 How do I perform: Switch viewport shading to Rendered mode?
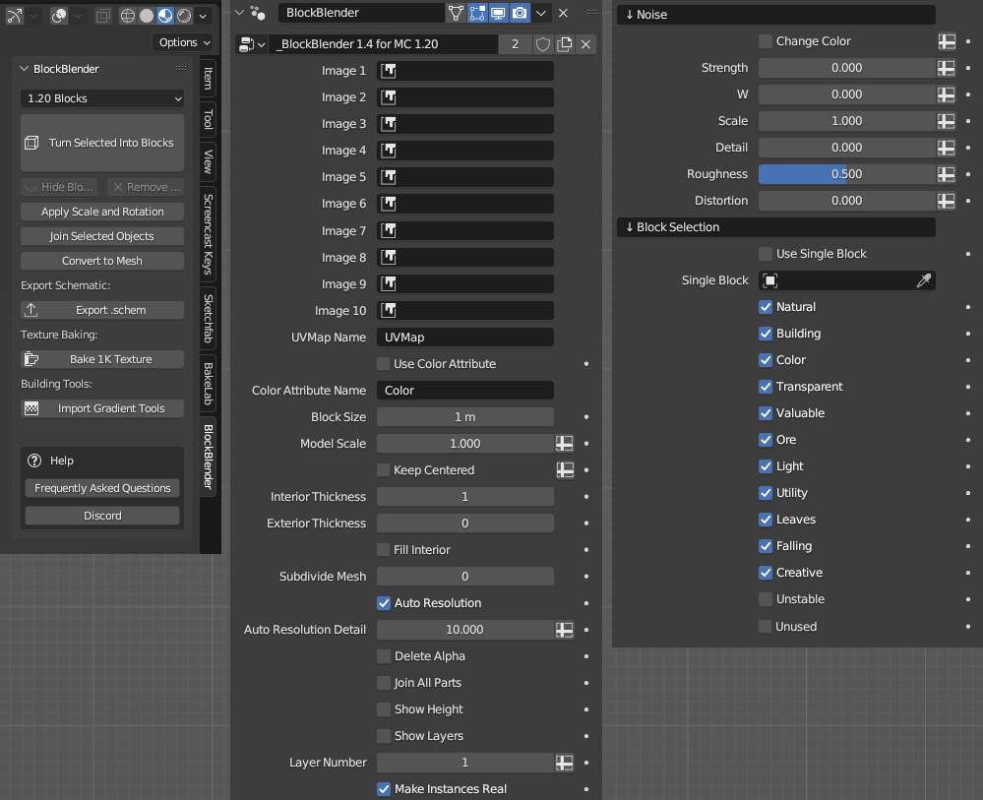pos(183,16)
